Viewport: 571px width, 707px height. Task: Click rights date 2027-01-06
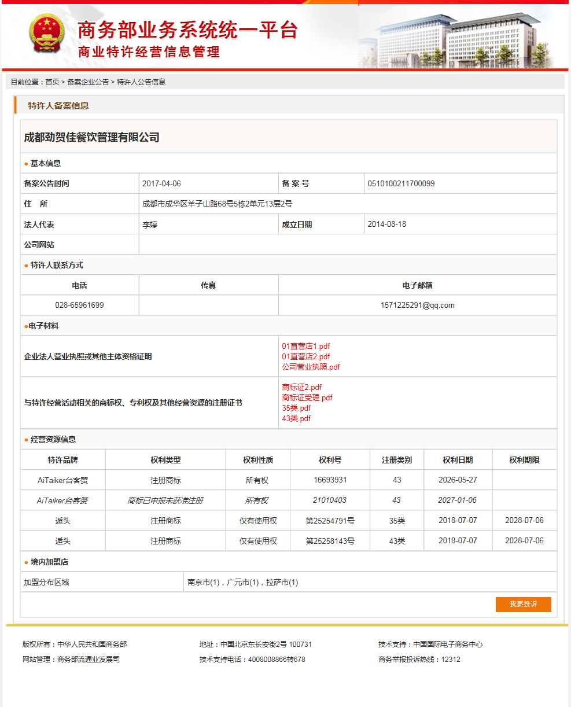[458, 500]
